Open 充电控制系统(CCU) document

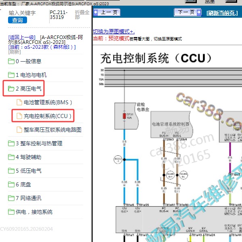pyautogui.click(x=48, y=116)
